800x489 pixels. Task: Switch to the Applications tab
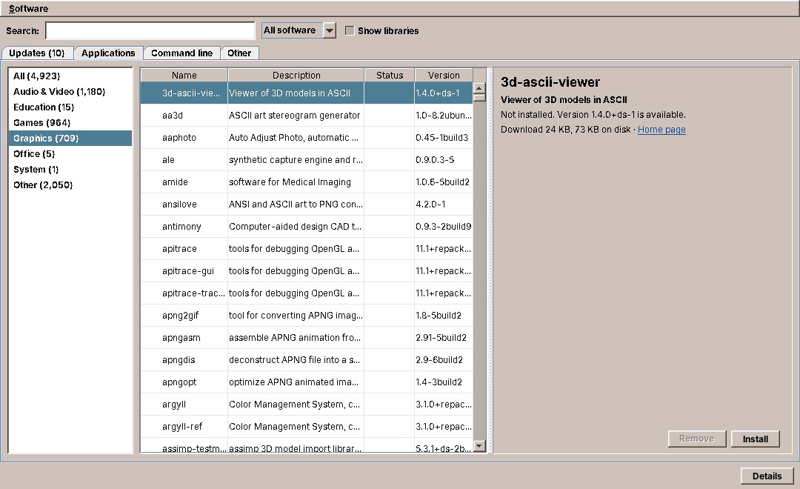108,53
